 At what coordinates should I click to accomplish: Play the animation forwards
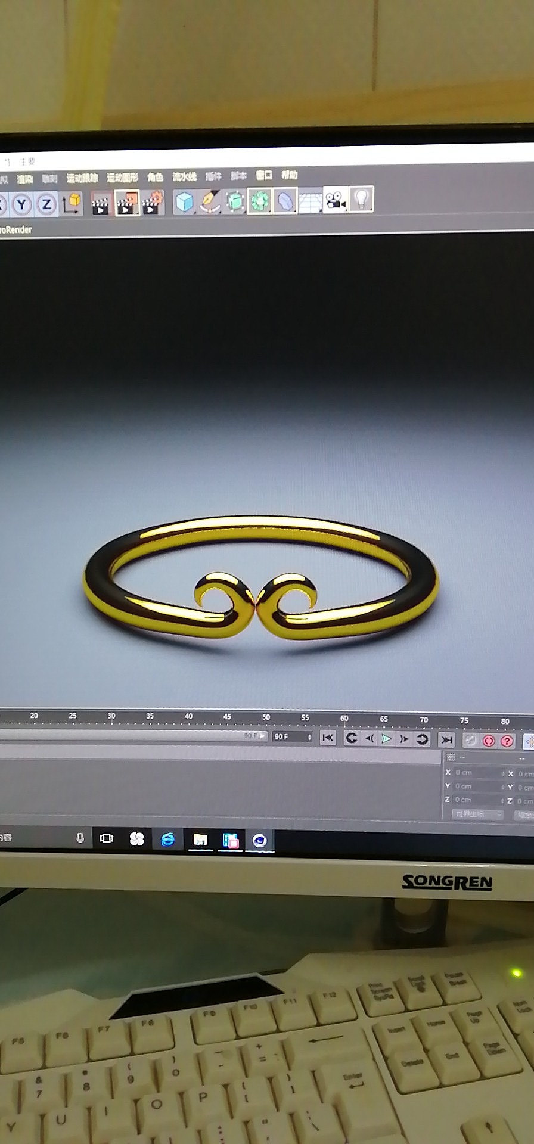[x=387, y=739]
